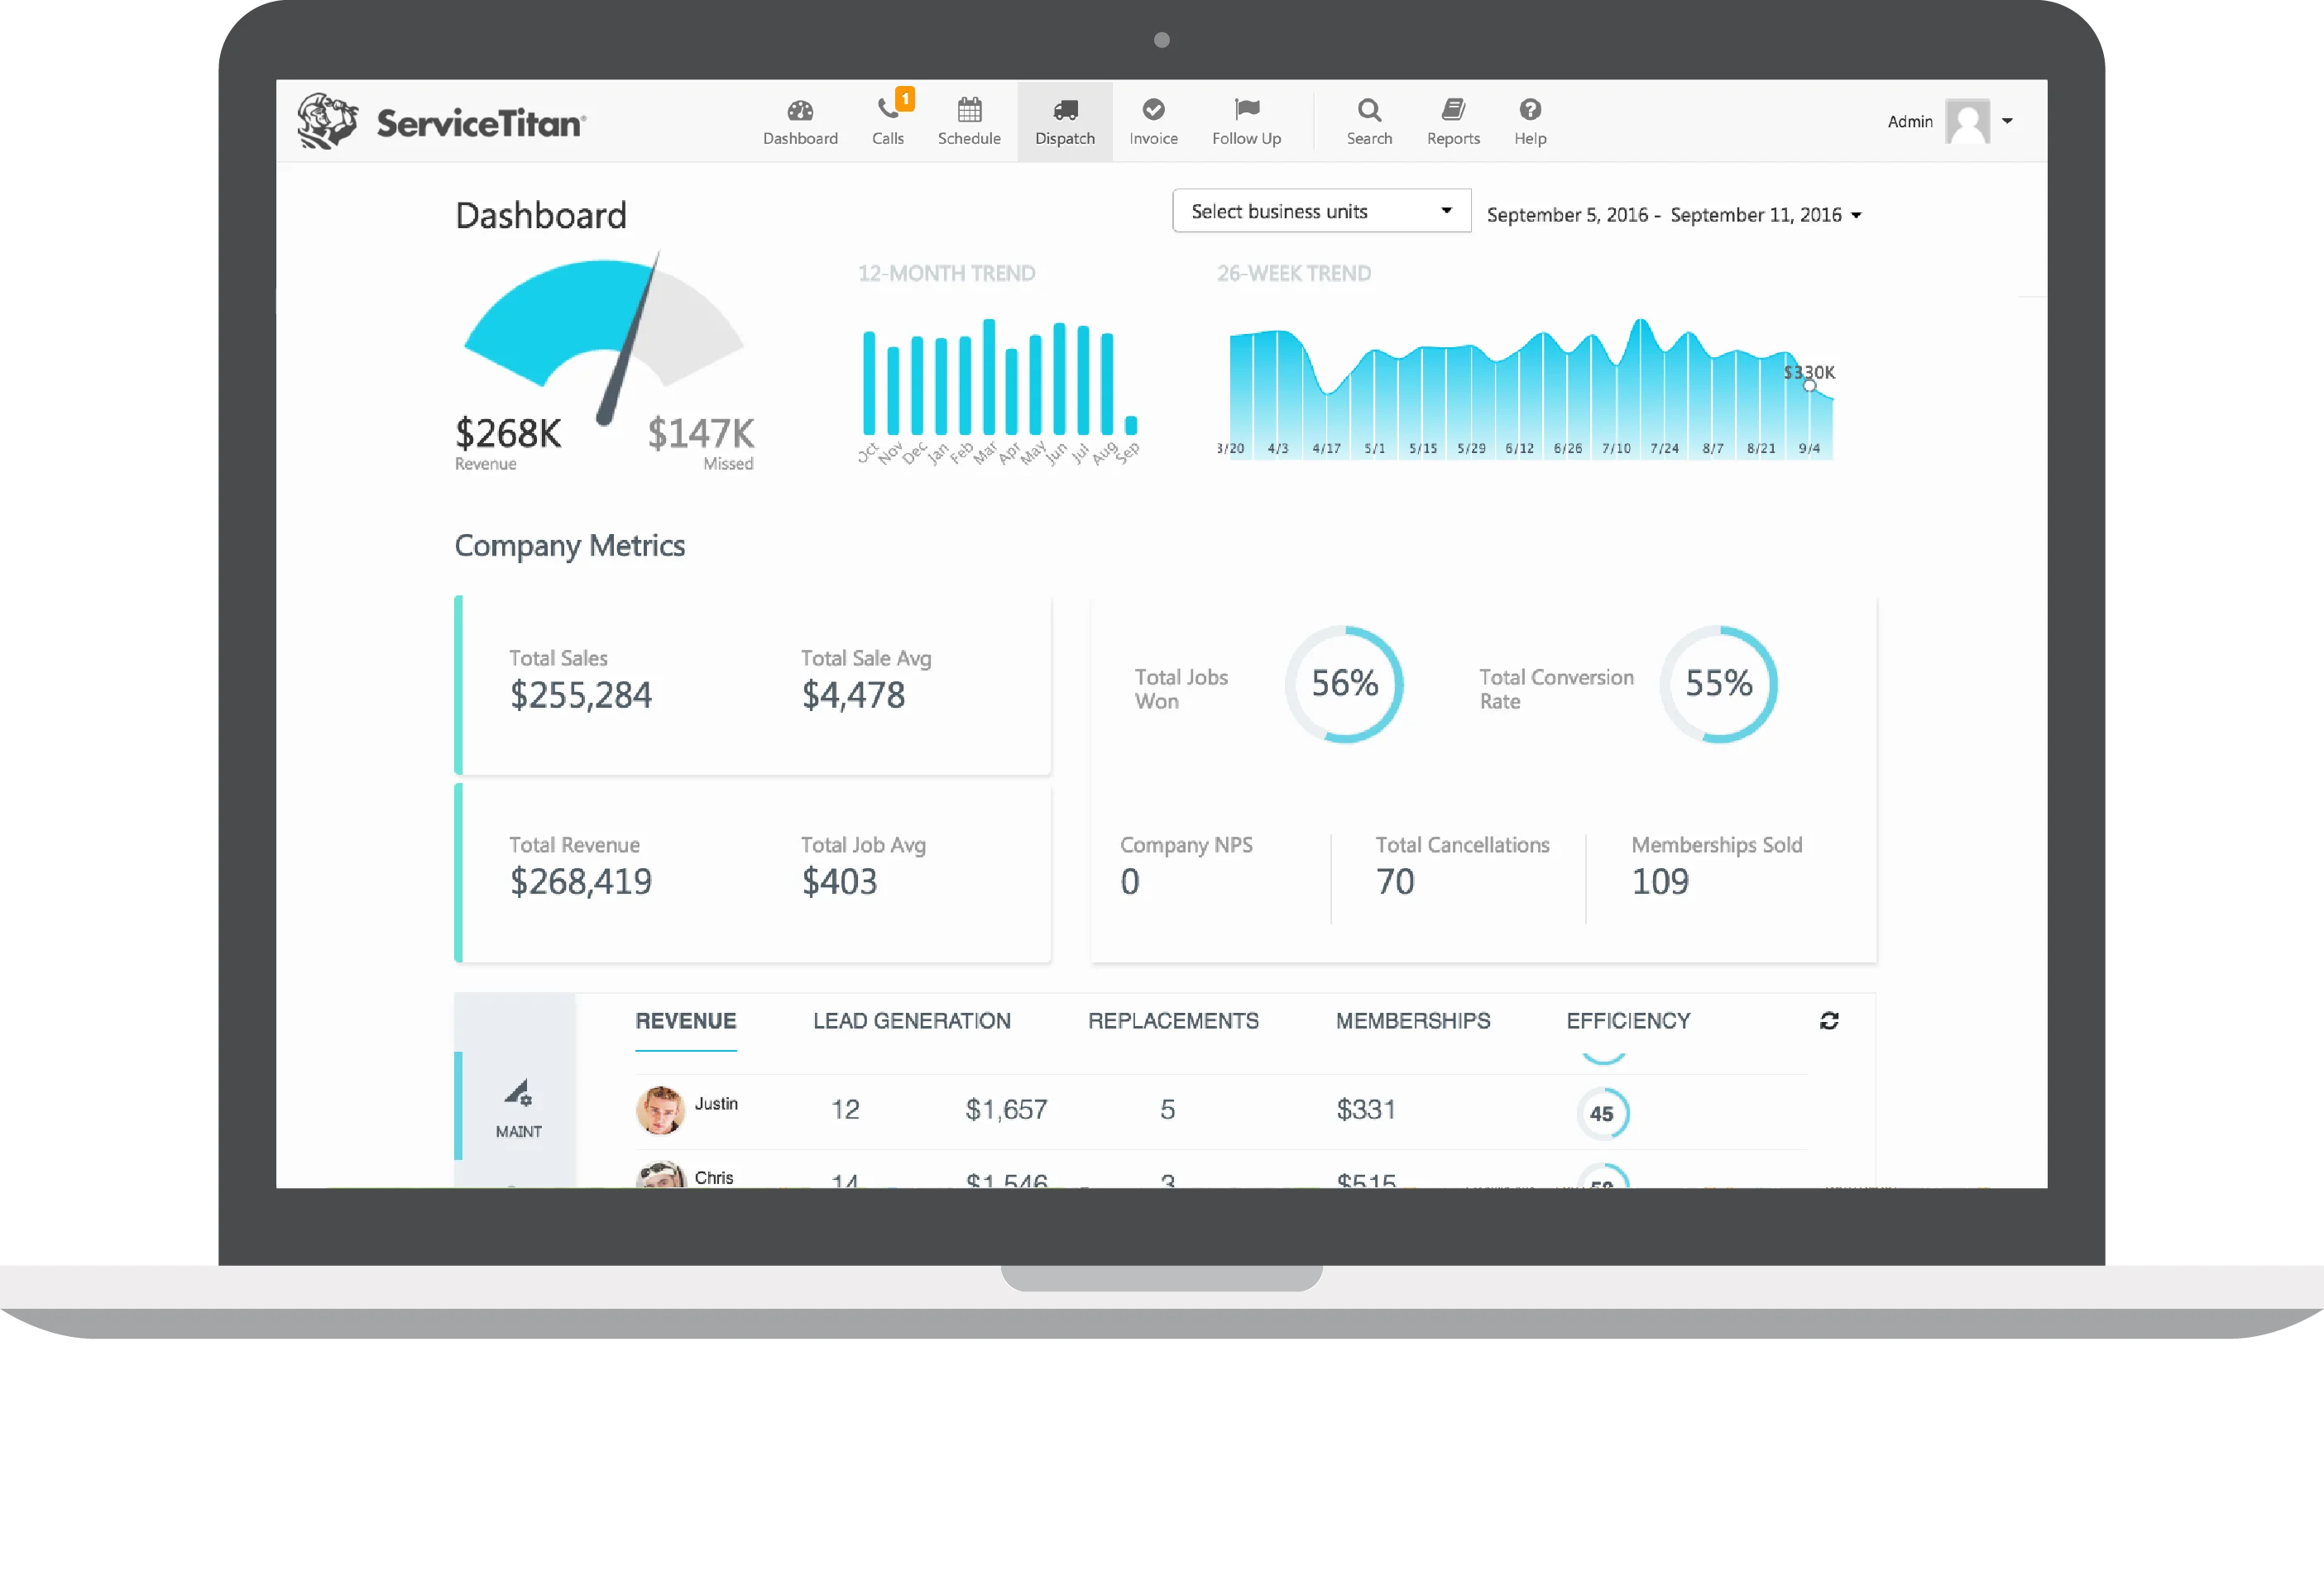
Task: Select the EFFICIENCY column header
Action: point(1628,1020)
